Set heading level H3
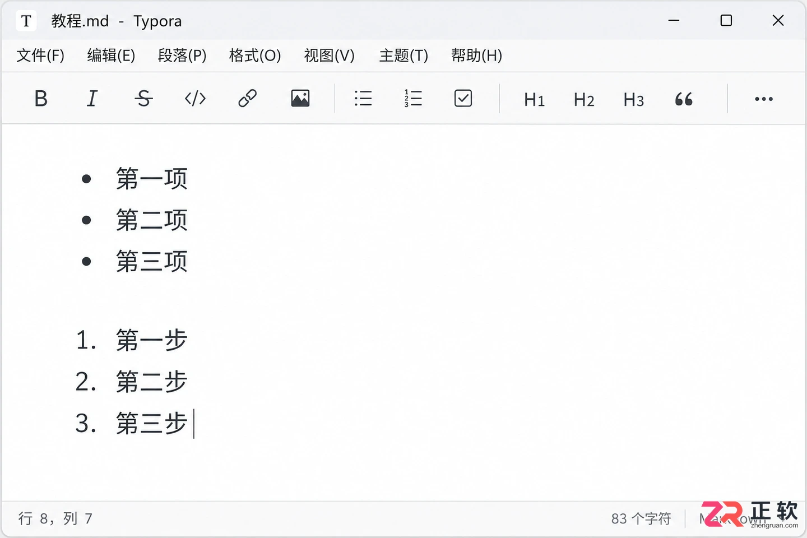The image size is (807, 538). click(x=634, y=100)
